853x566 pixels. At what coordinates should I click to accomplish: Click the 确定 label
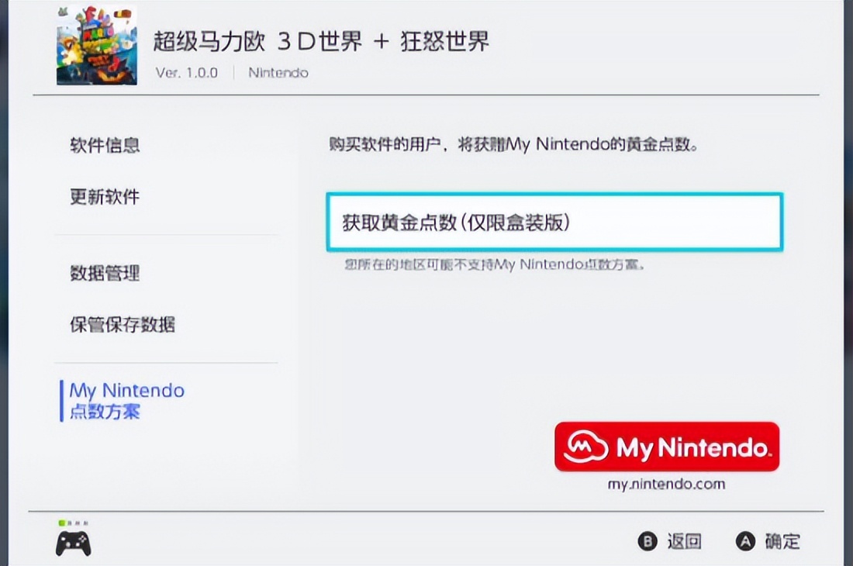782,541
